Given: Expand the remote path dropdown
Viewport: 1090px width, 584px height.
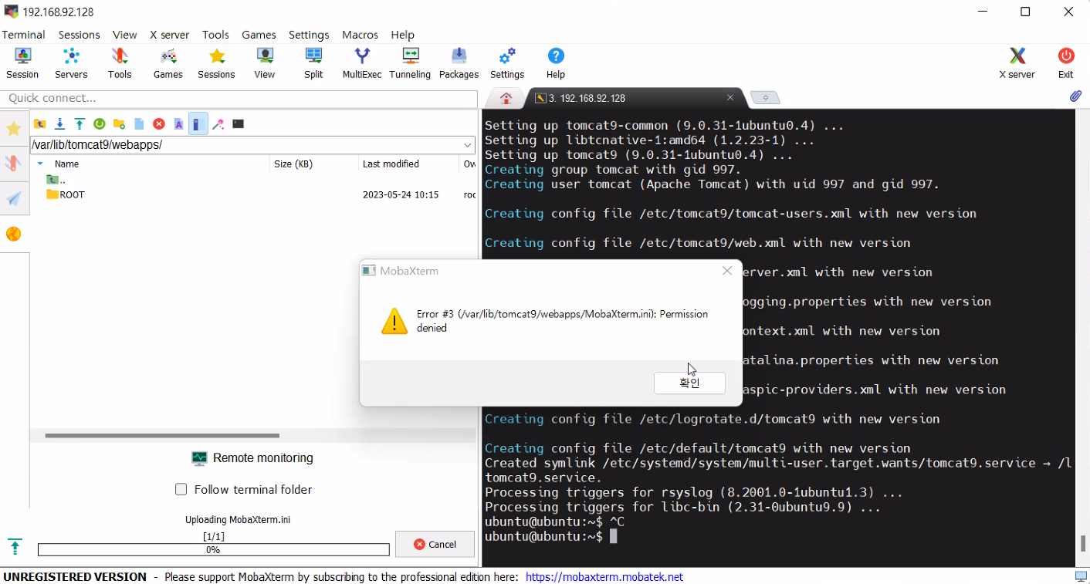Looking at the screenshot, I should 468,145.
